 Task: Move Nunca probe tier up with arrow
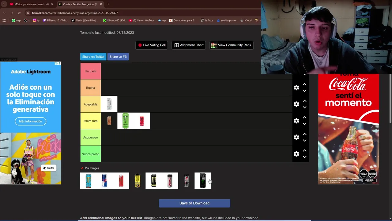pos(304,151)
